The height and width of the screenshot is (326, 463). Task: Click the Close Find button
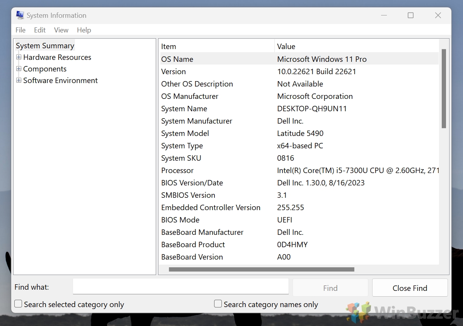point(410,288)
